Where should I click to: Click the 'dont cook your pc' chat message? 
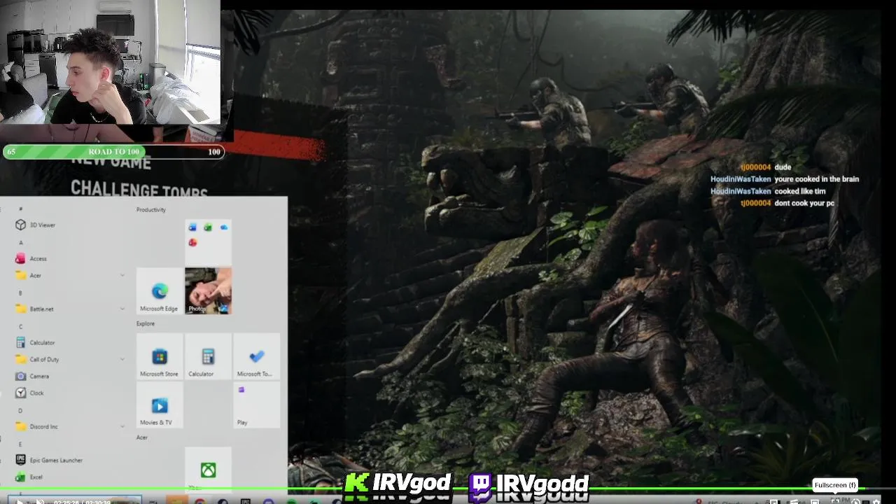coord(804,203)
